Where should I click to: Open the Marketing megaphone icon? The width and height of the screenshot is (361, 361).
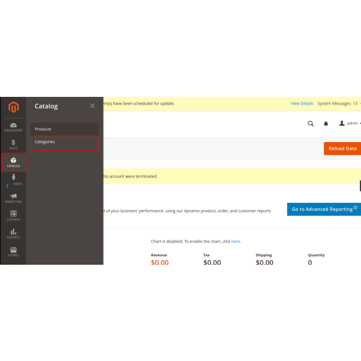tap(13, 198)
